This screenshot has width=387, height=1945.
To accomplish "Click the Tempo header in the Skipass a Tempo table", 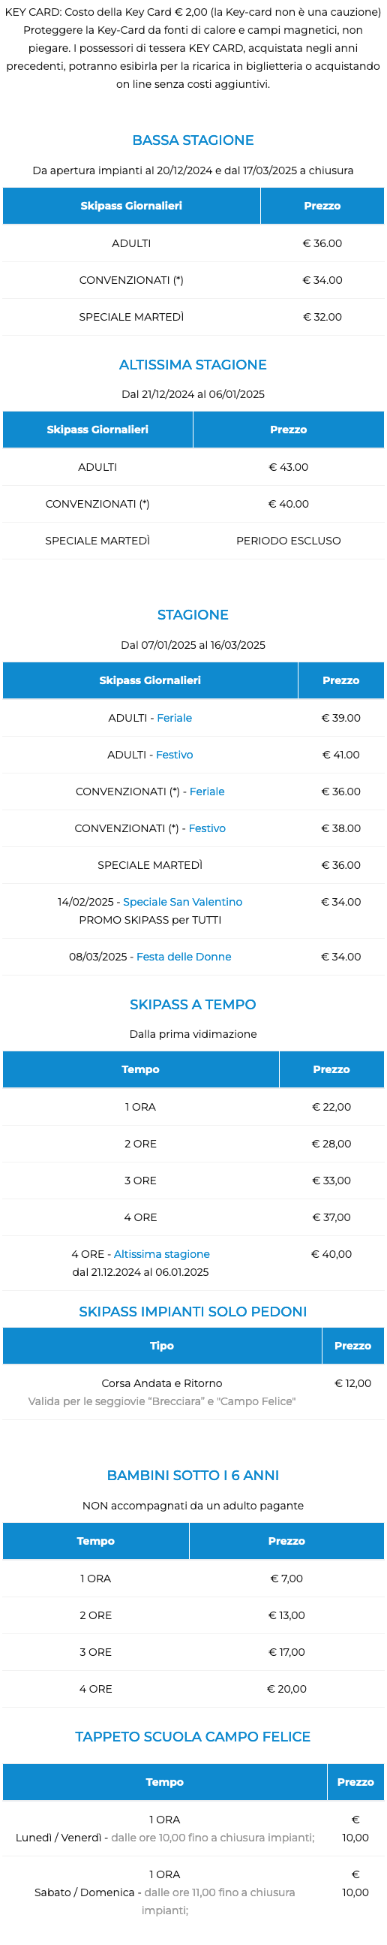I will click(141, 1069).
